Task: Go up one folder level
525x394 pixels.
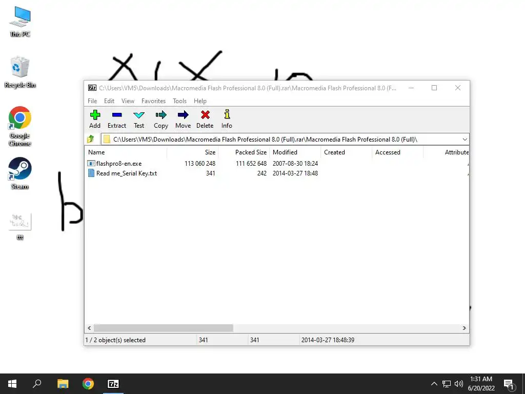Action: (91, 139)
